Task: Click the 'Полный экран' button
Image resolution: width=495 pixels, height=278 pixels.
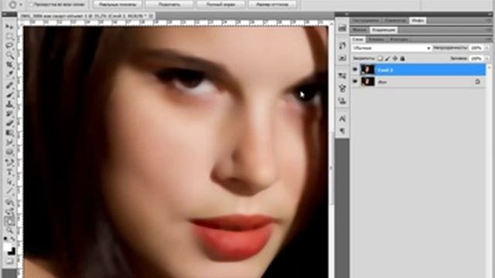Action: point(220,5)
